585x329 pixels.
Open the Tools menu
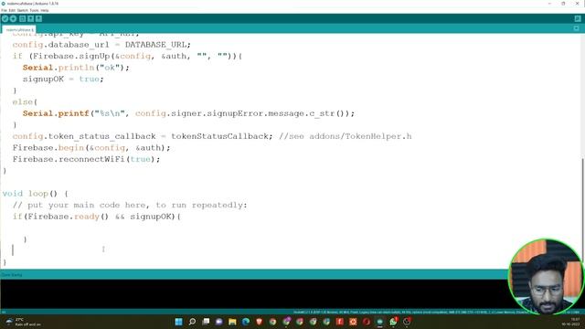[x=35, y=10]
